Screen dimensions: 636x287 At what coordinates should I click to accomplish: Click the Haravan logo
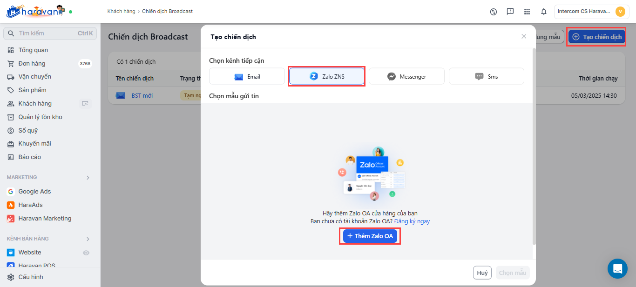click(35, 11)
